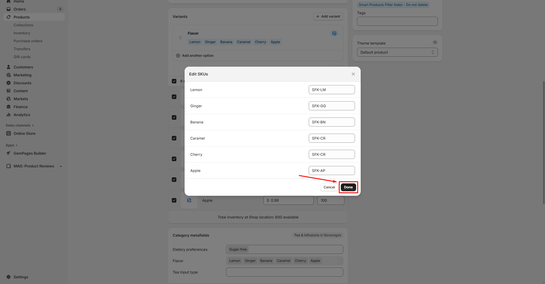Toggle the select-all variants checkbox
545x284 pixels.
coord(174,81)
